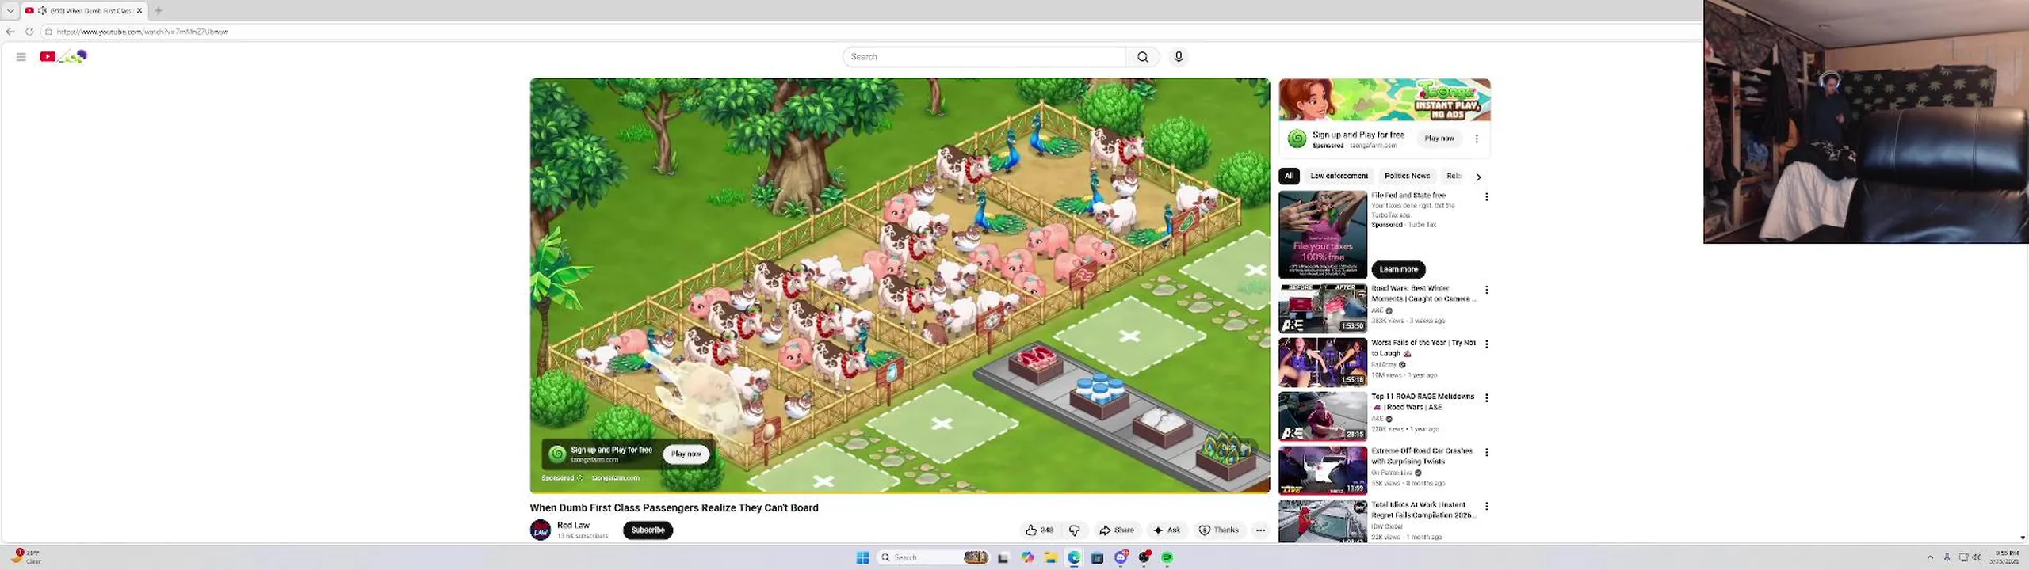Screen dimensions: 2029x570
Task: Reload the page with the refresh icon
Action: [29, 32]
